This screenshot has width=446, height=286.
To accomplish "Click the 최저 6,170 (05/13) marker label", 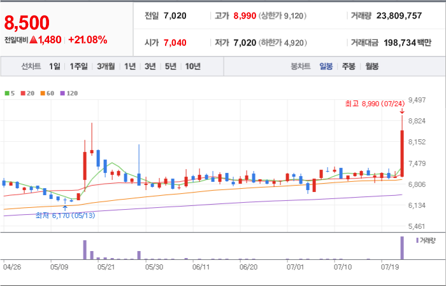I will [x=65, y=215].
